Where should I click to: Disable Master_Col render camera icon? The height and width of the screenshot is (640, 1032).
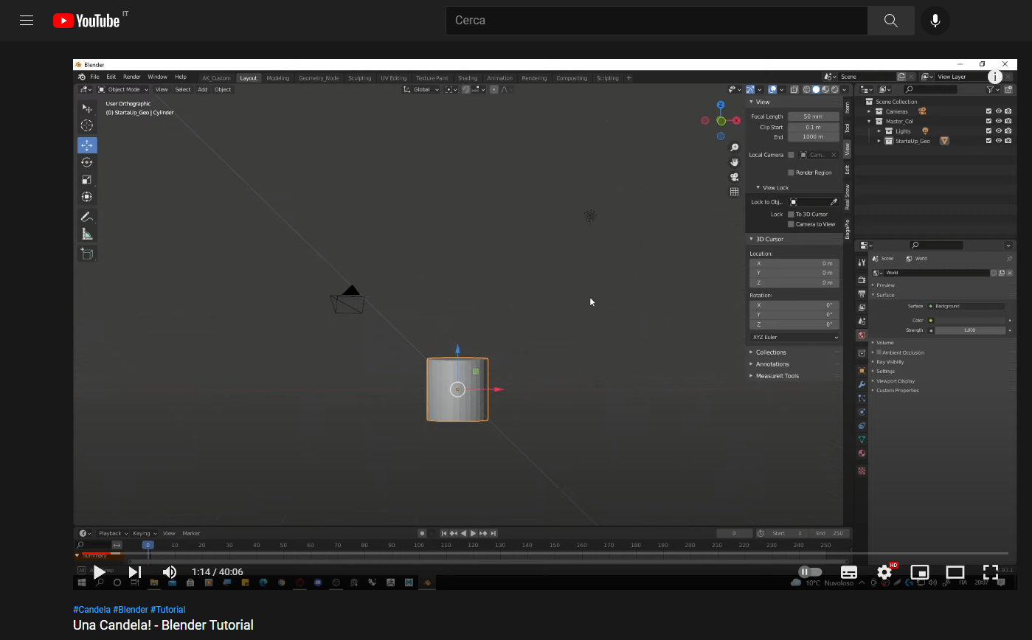pos(1008,121)
